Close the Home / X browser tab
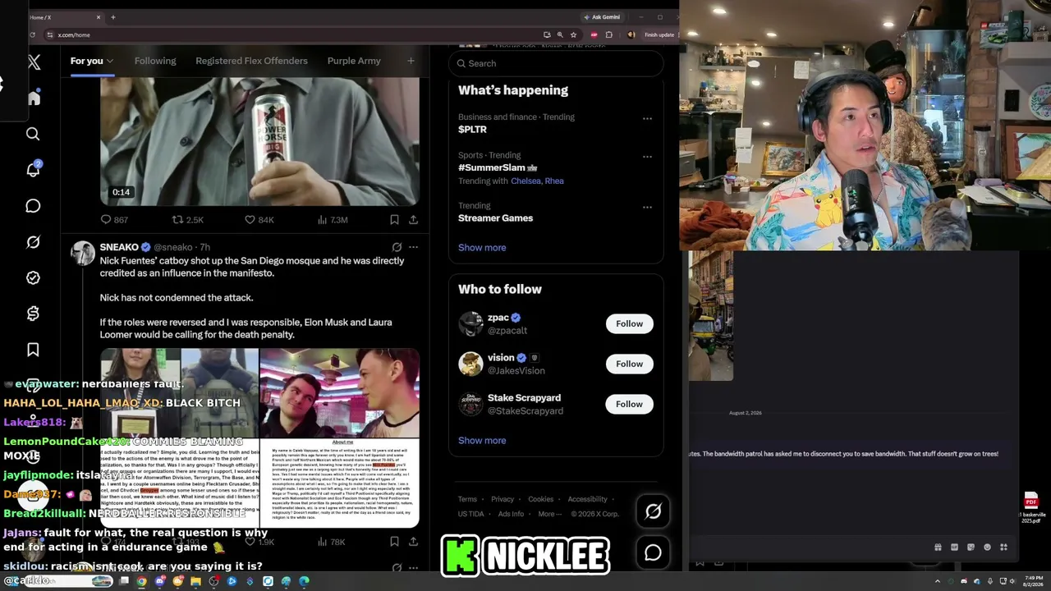 (99, 17)
